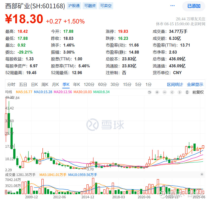Click volume MA10:1959.56万手 label
Screen dimensions: 211x201
point(83,175)
